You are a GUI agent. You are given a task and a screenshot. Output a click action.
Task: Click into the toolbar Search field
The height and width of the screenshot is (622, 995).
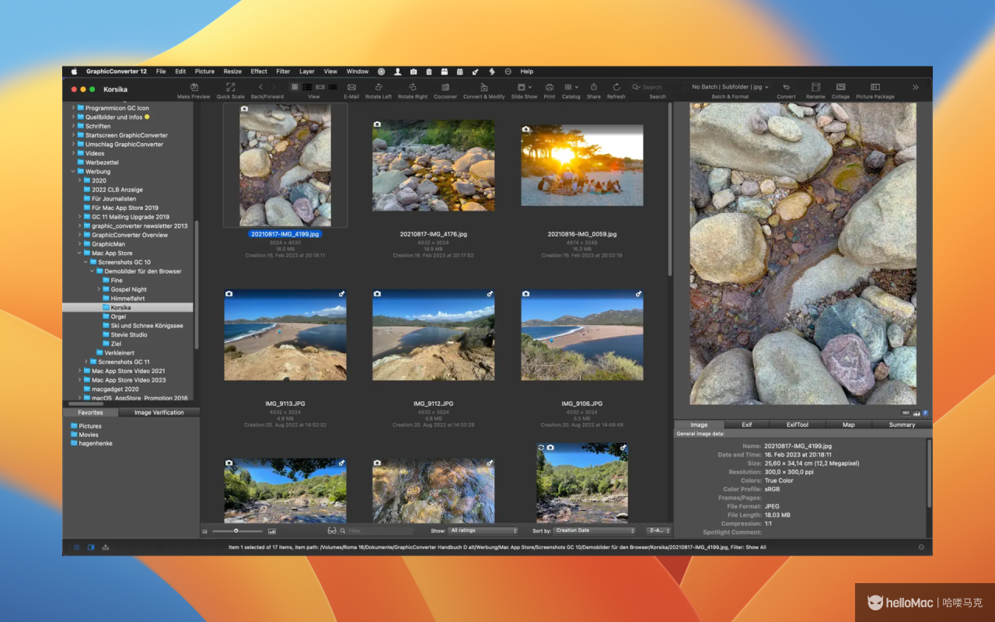pos(658,87)
